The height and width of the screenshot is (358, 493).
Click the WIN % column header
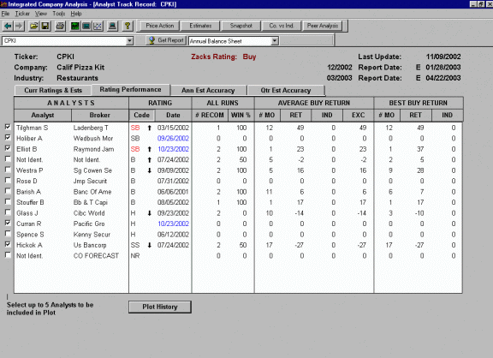[x=241, y=115]
